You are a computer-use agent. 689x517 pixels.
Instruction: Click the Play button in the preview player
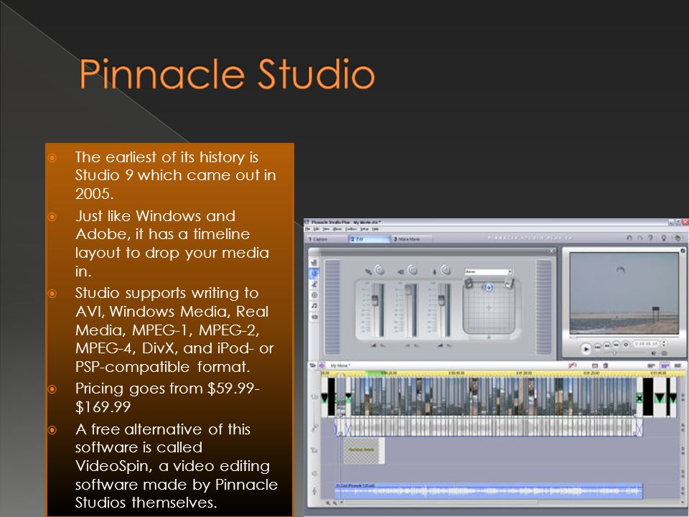[586, 349]
